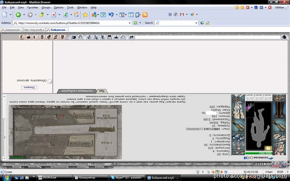Open the Options menu
The height and width of the screenshot is (181, 290).
click(58, 8)
